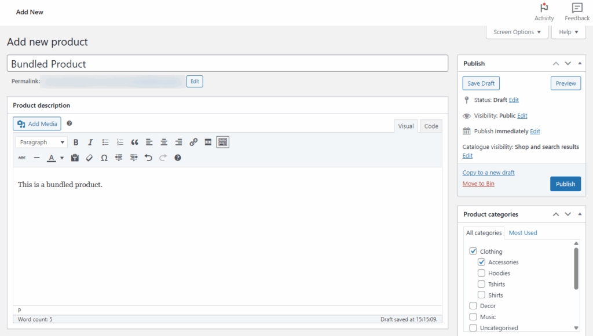The image size is (593, 336).
Task: Insert a special character with omega icon
Action: point(104,158)
